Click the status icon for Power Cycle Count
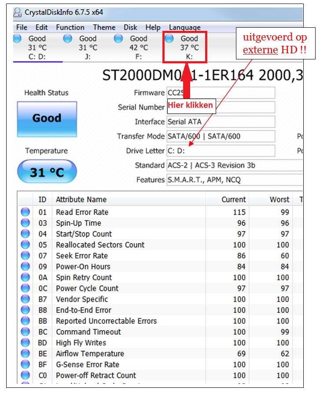320x394 pixels. [25, 288]
